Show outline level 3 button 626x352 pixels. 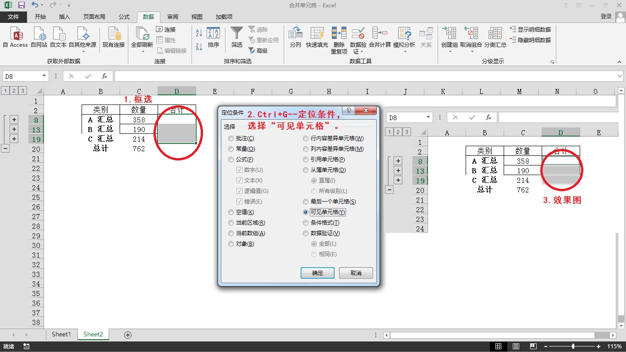pyautogui.click(x=22, y=91)
